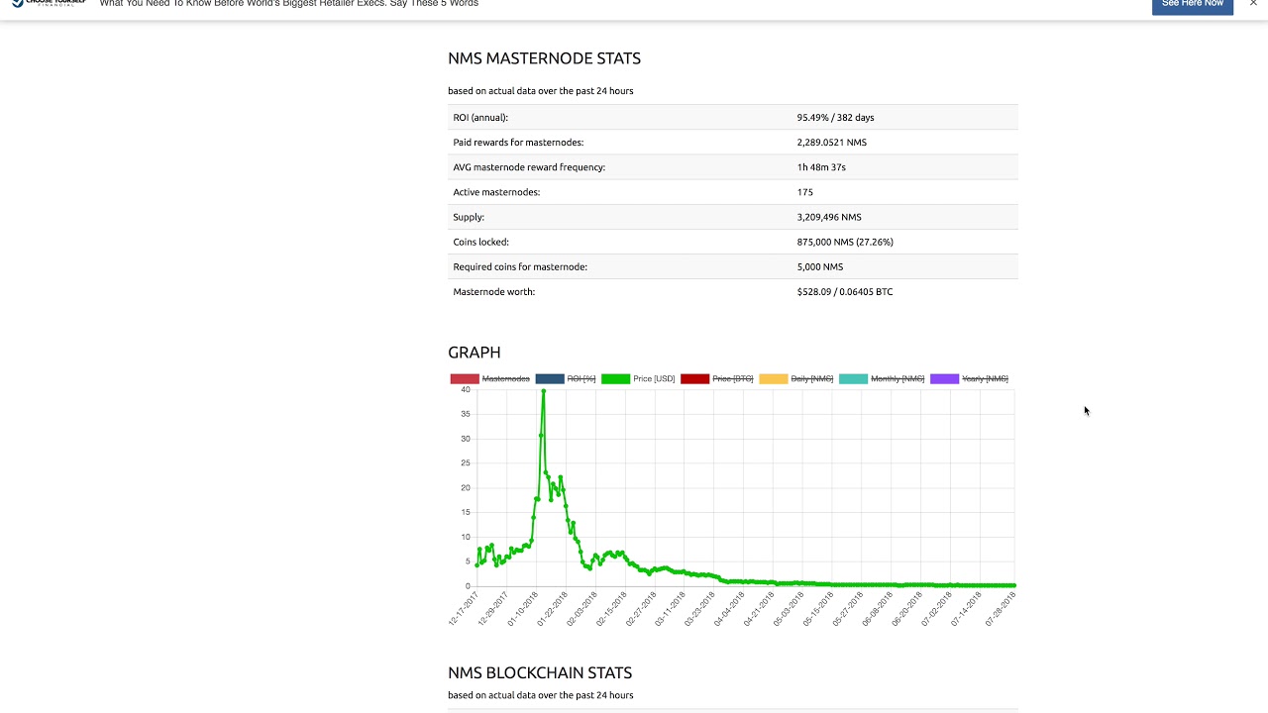The image size is (1268, 713).
Task: Click the y-axis value 40
Action: point(466,390)
